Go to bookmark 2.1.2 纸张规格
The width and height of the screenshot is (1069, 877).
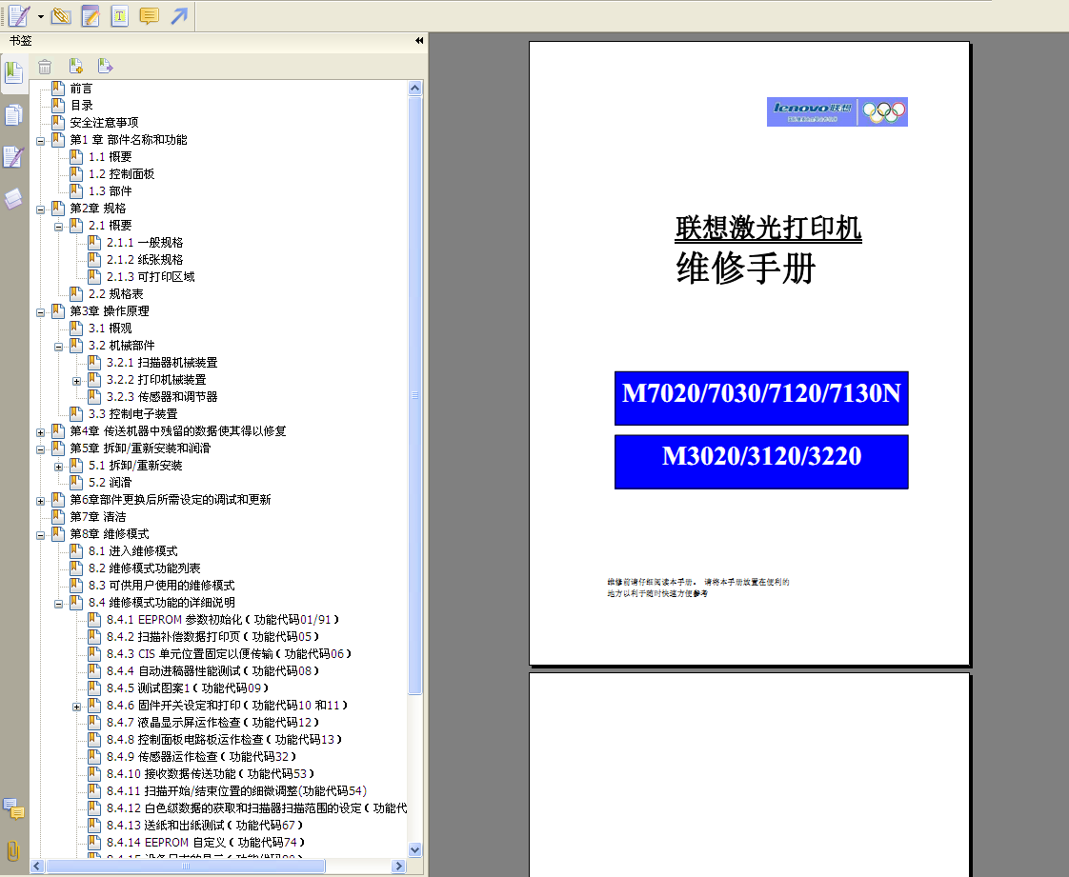[x=145, y=260]
